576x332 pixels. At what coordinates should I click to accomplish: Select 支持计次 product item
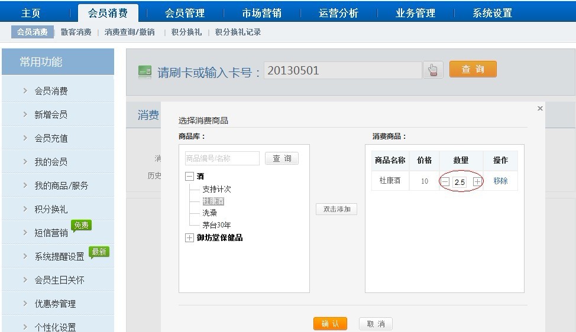click(x=216, y=189)
